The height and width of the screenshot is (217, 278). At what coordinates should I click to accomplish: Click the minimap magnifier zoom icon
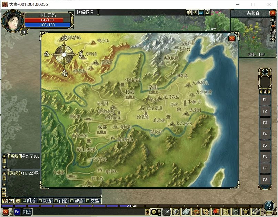273,20
